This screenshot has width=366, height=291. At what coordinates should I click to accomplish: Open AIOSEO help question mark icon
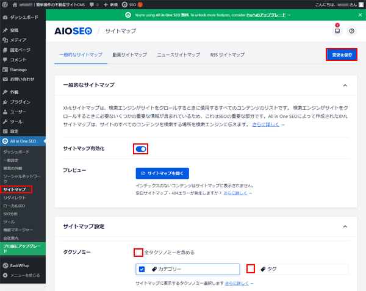pyautogui.click(x=351, y=31)
